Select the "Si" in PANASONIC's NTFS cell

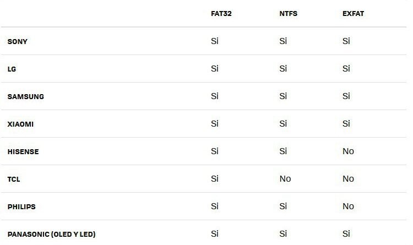tap(283, 234)
